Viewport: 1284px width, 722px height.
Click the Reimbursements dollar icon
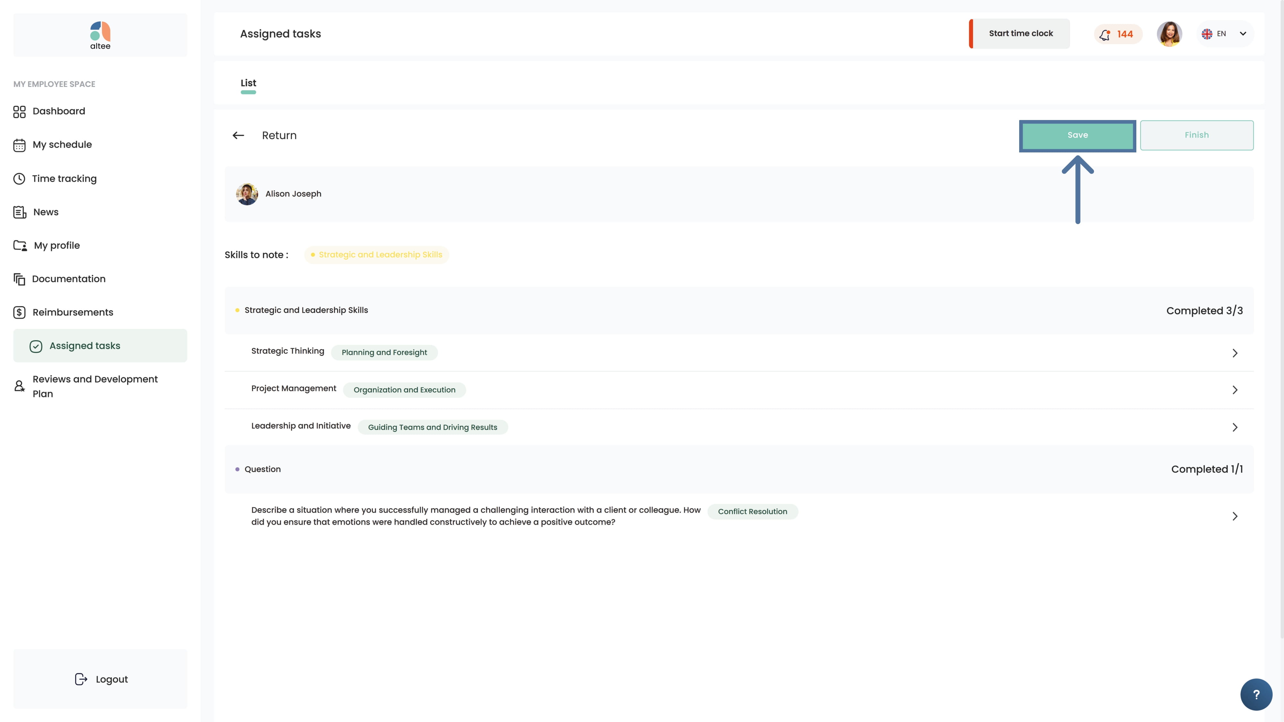pos(20,313)
